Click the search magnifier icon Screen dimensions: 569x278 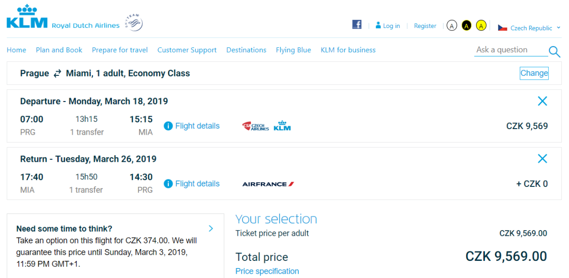[x=554, y=52]
